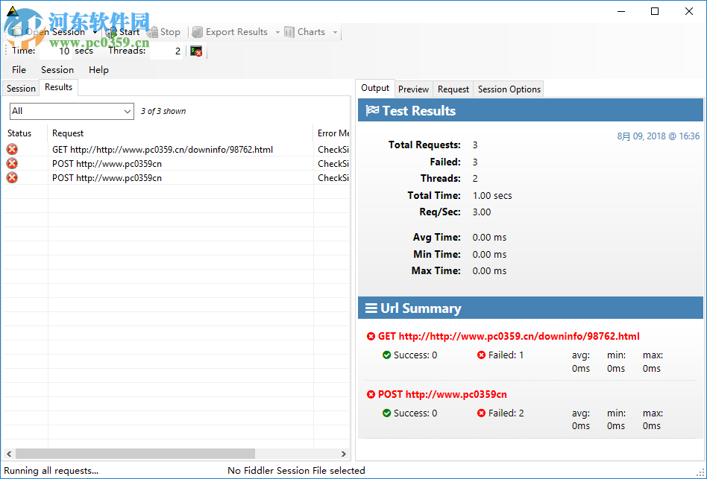Viewport: 707px width, 479px height.
Task: Click the flag icon in Test Results header
Action: (373, 110)
